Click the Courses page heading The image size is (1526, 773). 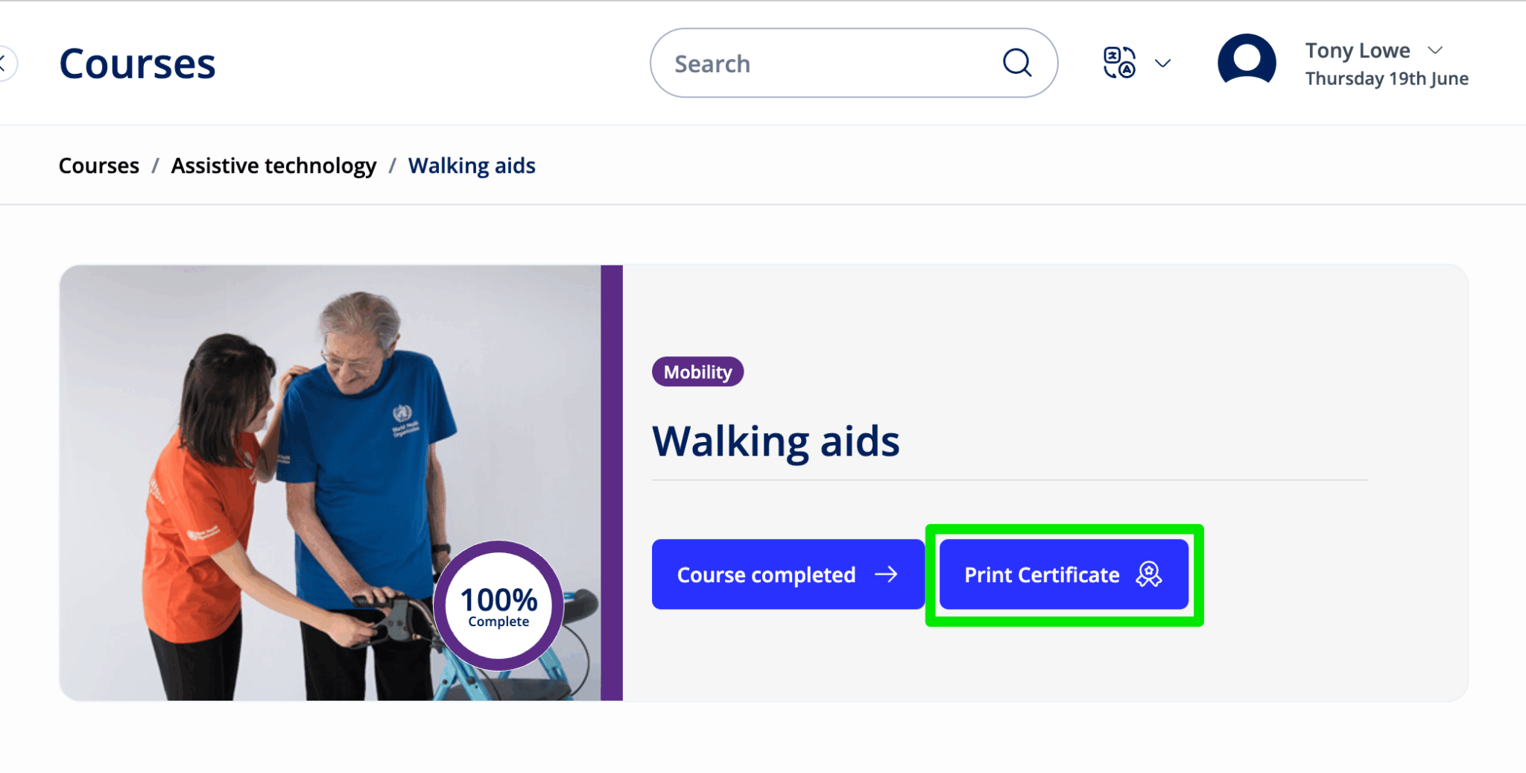pyautogui.click(x=137, y=63)
